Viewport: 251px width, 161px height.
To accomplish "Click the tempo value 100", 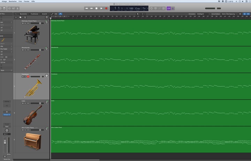I will click(131, 8).
